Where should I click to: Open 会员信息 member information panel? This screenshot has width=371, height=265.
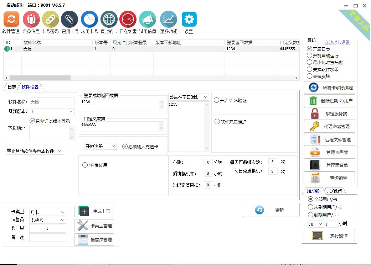(31, 19)
